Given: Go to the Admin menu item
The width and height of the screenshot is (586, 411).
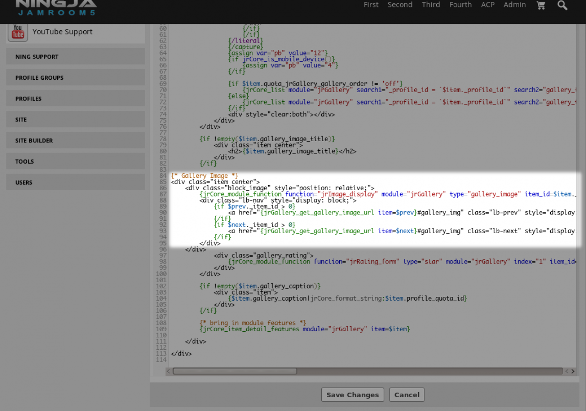Looking at the screenshot, I should 515,5.
